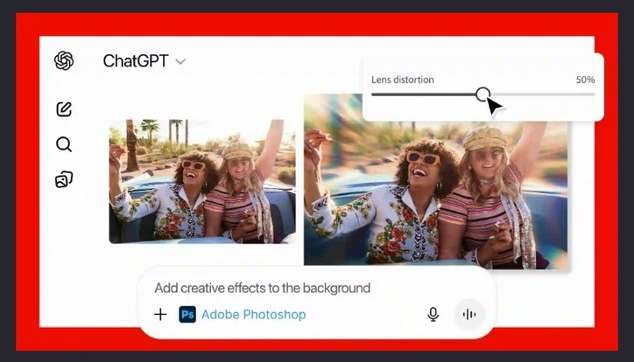The height and width of the screenshot is (362, 634).
Task: Focus the "Add creative effects" prompt field
Action: click(263, 288)
